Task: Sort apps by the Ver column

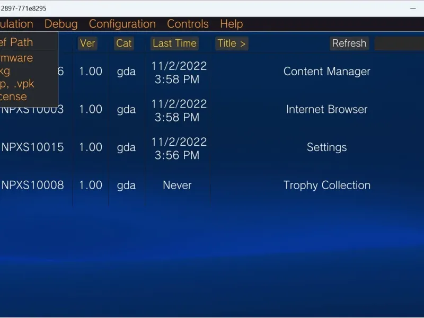Action: (x=87, y=43)
